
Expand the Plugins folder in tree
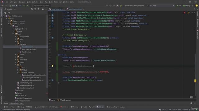[x=9, y=21]
